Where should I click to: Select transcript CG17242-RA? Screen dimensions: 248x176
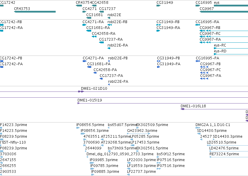[x=11, y=28]
